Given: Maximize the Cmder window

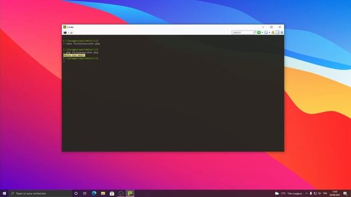Looking at the screenshot, I should click(271, 27).
